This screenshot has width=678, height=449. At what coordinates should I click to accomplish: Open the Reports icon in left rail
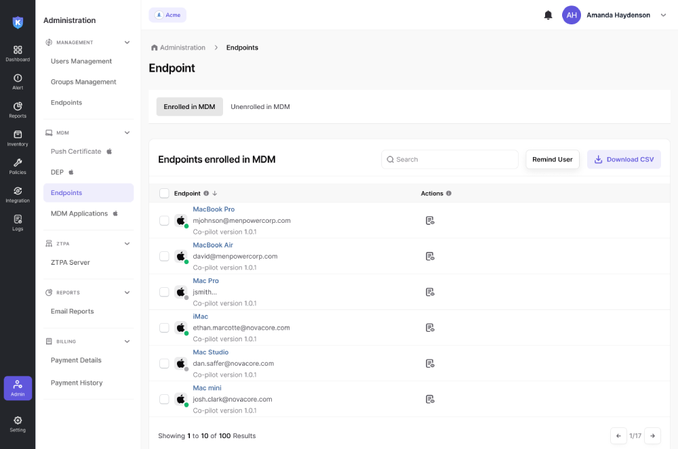pos(18,107)
